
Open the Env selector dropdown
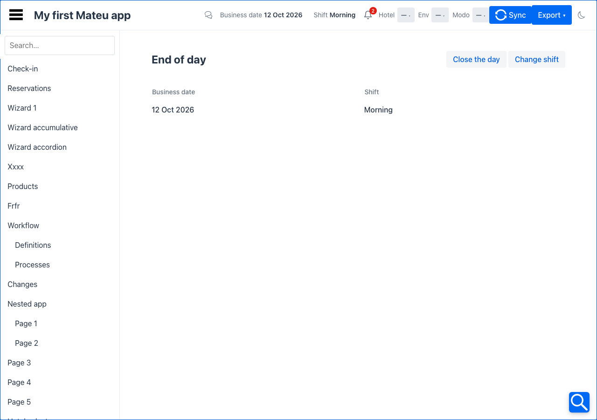[440, 15]
